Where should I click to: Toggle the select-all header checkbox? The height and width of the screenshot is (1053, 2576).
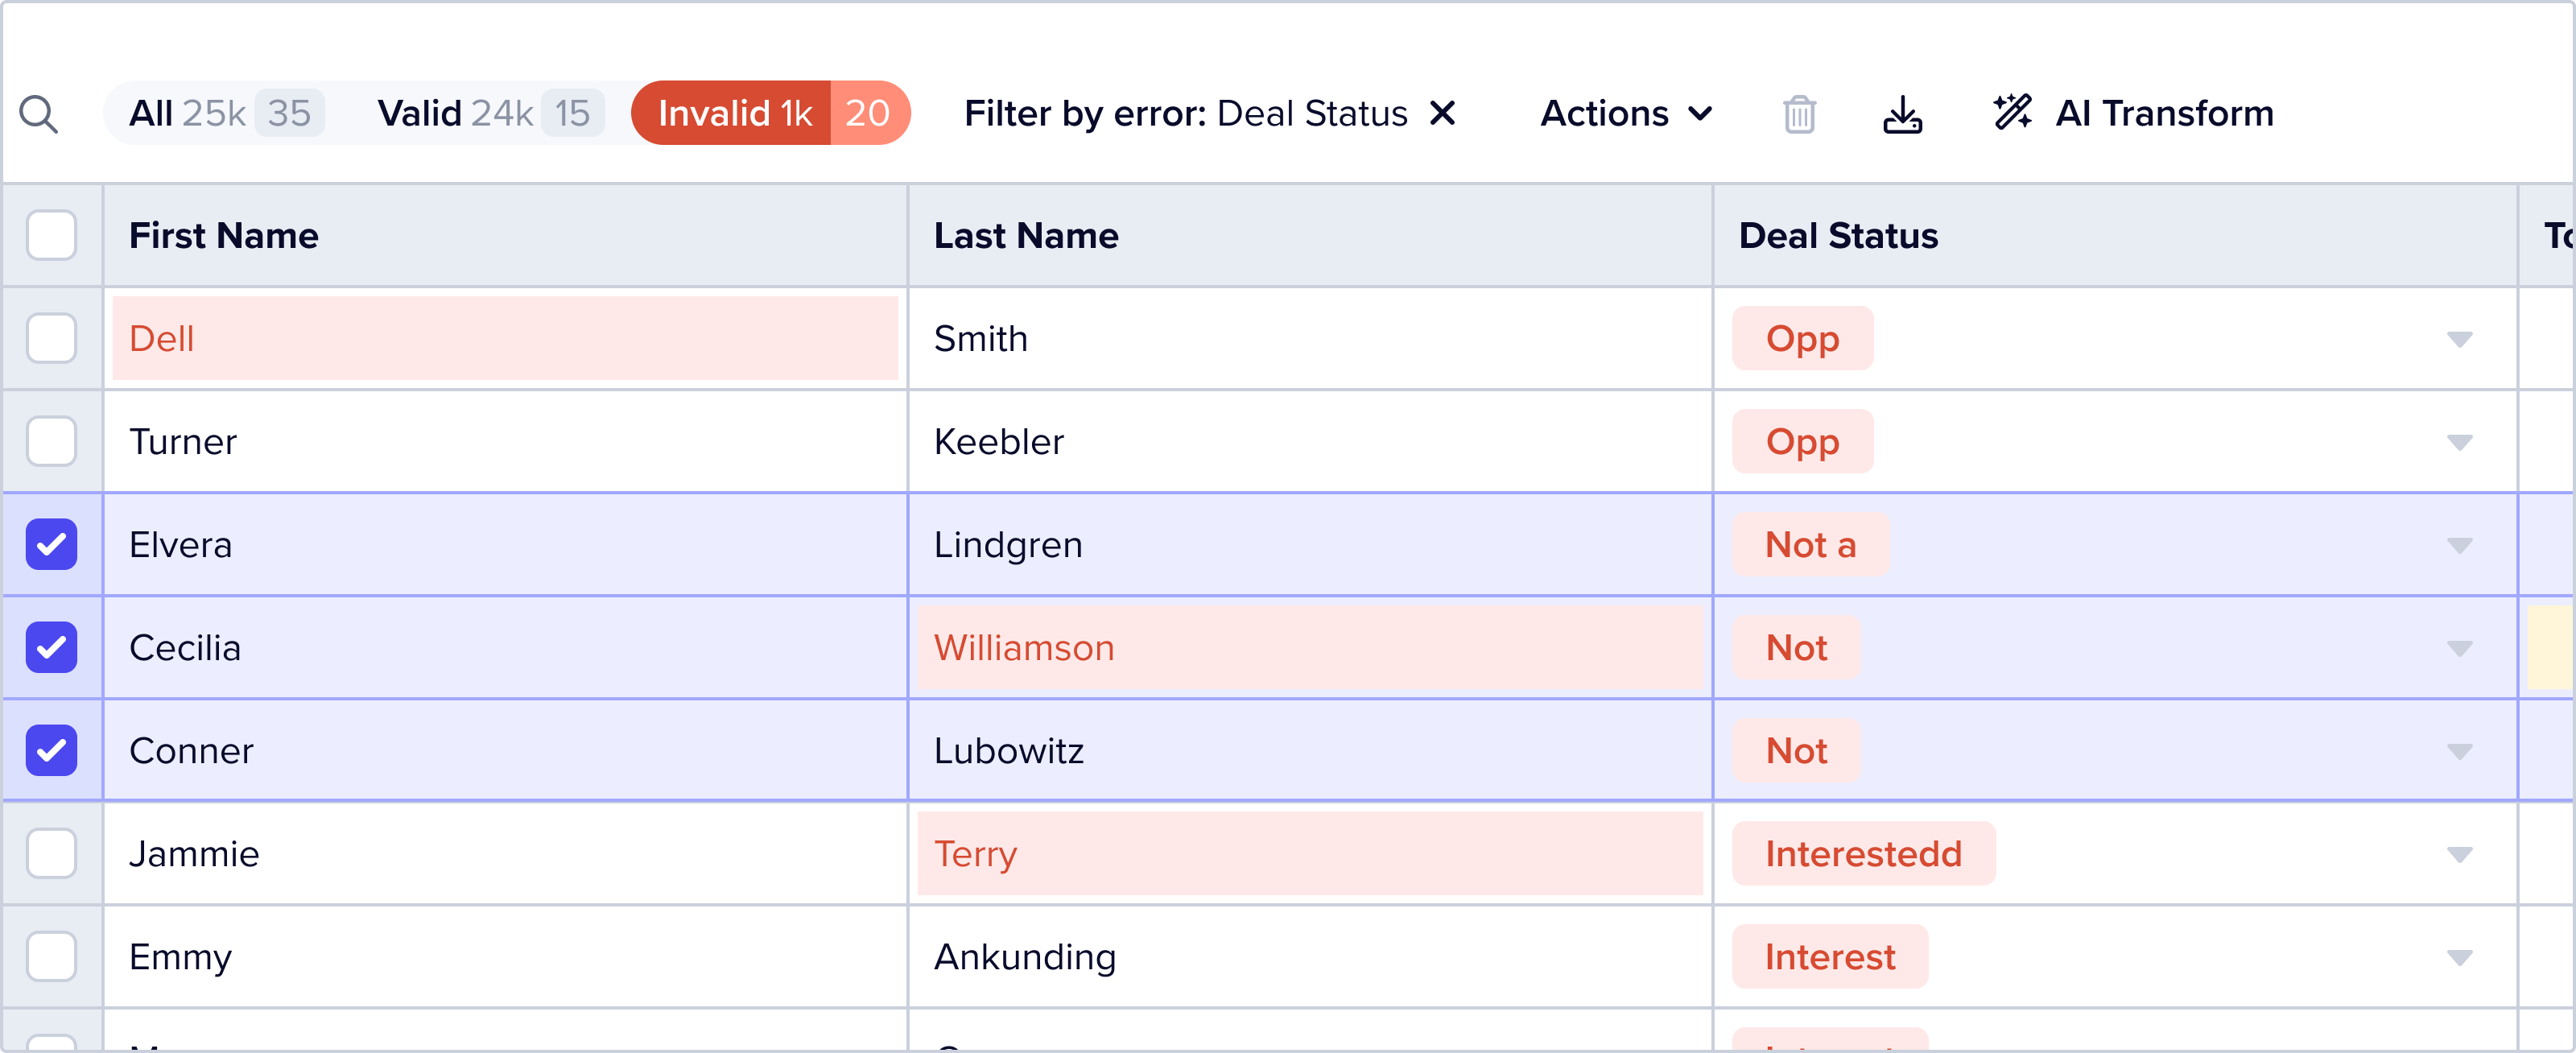(x=52, y=236)
